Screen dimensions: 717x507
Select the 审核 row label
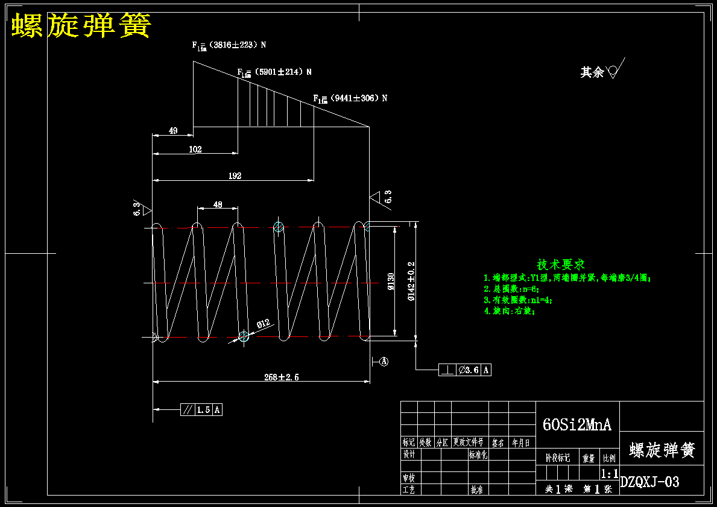click(409, 477)
